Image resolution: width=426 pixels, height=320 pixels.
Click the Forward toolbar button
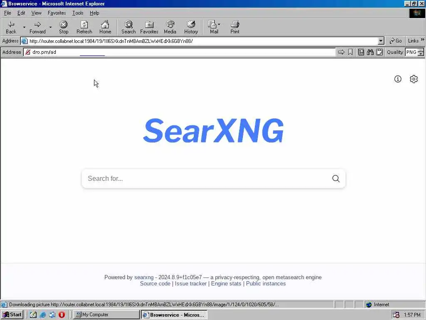37,27
